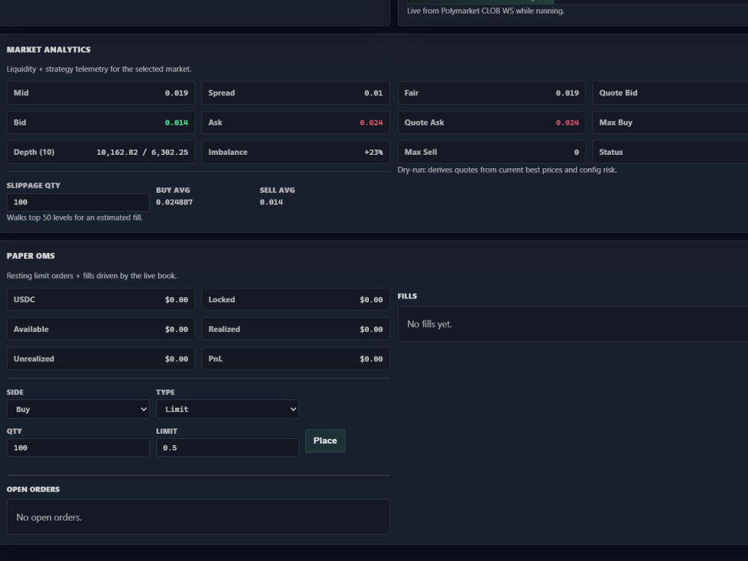Click the Fills heading
This screenshot has width=748, height=561.
pos(408,296)
